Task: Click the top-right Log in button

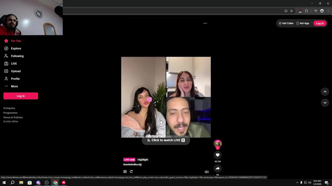Action: (320, 23)
